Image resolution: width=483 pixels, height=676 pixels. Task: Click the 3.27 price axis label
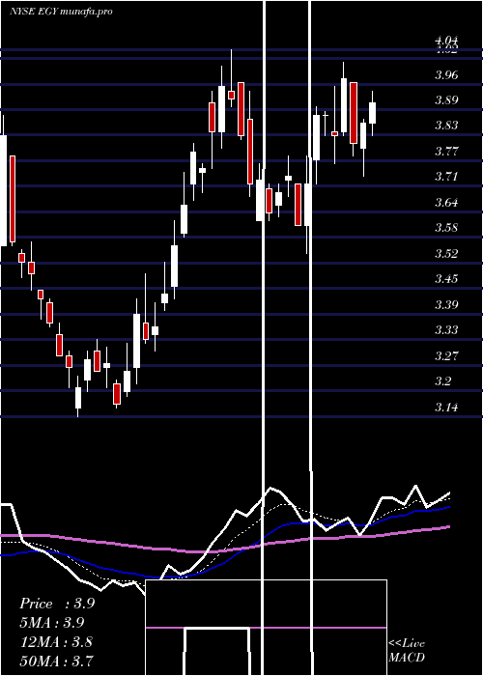tap(446, 356)
